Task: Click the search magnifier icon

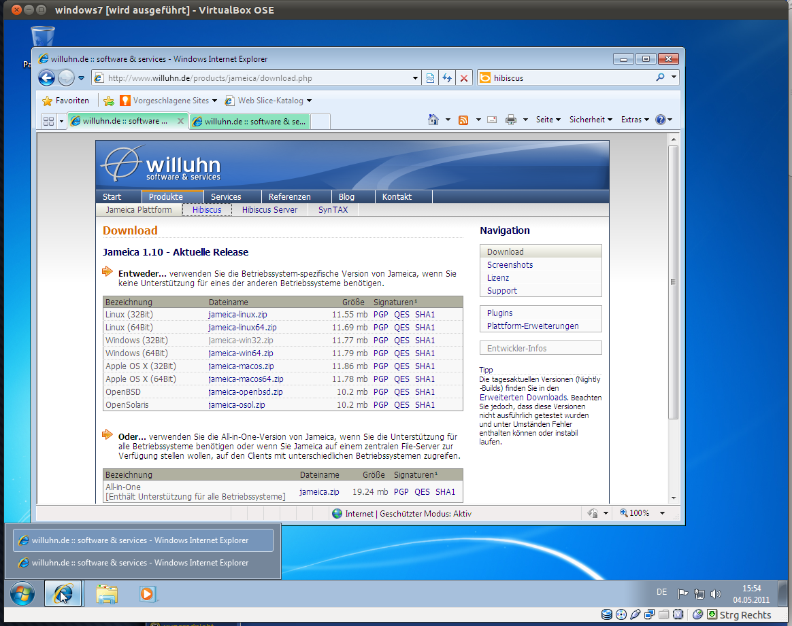Action: coord(660,77)
